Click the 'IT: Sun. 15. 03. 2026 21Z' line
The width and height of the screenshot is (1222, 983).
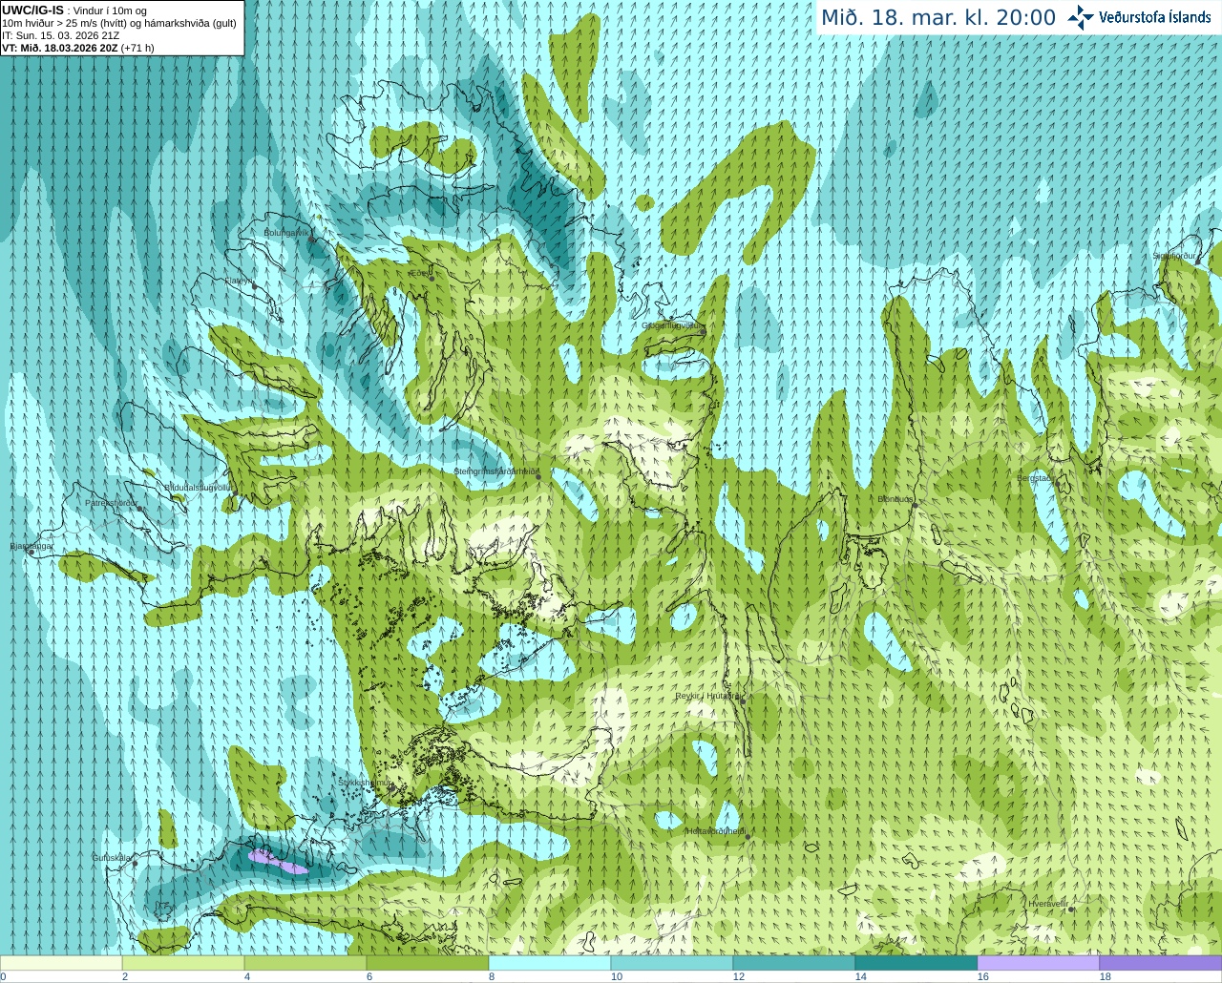(60, 35)
